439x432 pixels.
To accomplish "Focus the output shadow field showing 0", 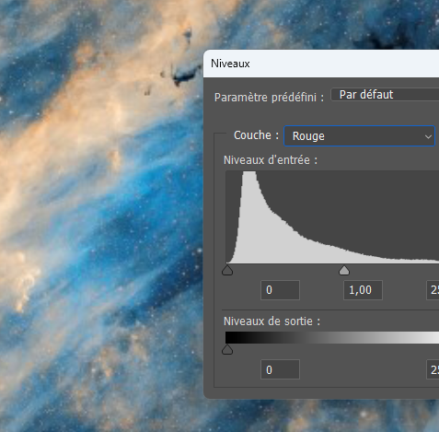I will (x=280, y=369).
